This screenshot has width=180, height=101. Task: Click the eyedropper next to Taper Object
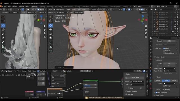pyautogui.click(x=174, y=68)
